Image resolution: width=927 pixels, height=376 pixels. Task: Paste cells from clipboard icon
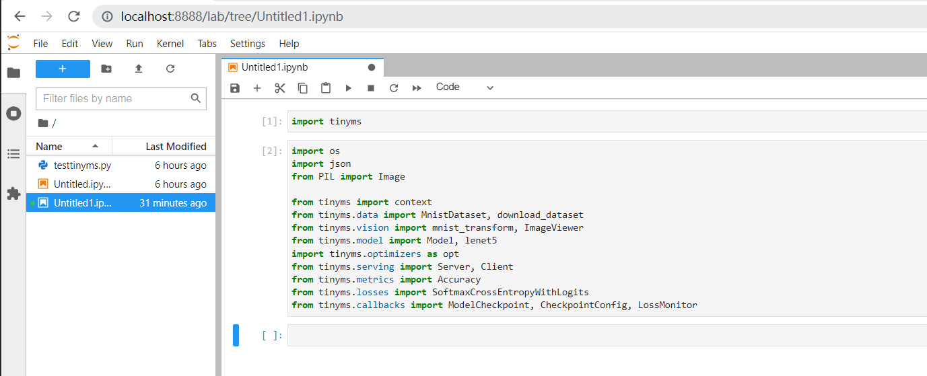pyautogui.click(x=326, y=88)
